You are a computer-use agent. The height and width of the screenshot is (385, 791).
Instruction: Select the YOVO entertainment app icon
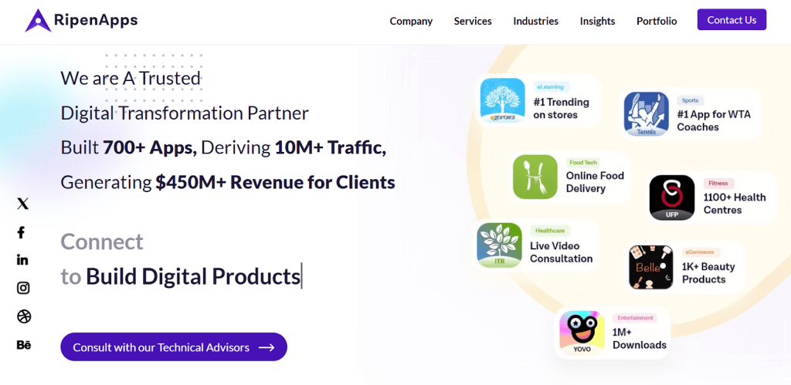click(582, 333)
